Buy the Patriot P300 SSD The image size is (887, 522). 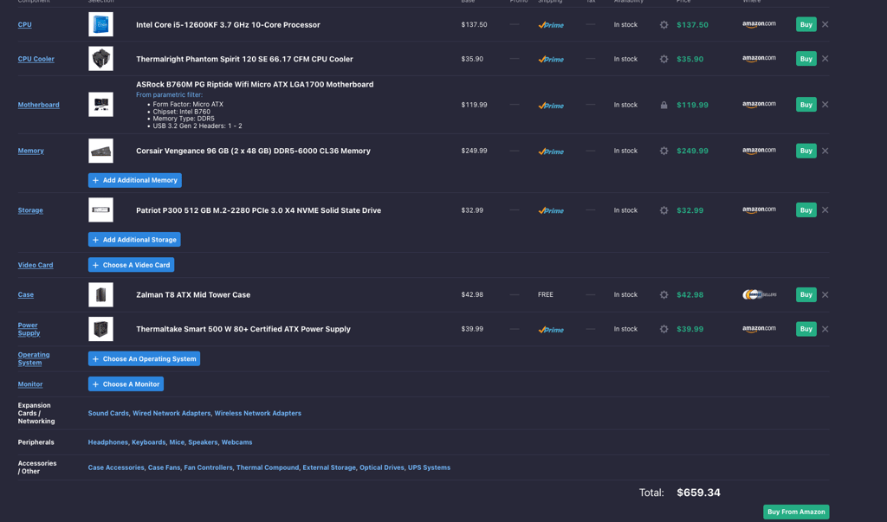pyautogui.click(x=806, y=209)
